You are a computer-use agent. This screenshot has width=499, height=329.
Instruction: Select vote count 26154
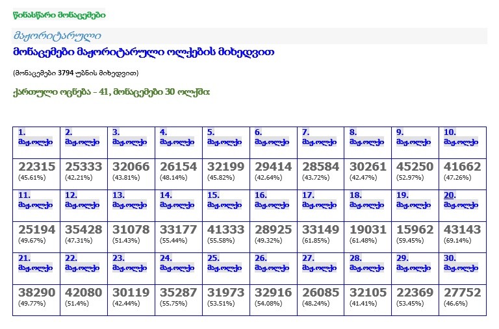click(x=178, y=167)
